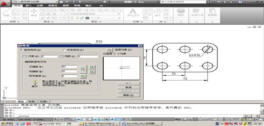The image size is (264, 126).
Task: Switch to the 布局1 layout tab
Action: (x=32, y=102)
